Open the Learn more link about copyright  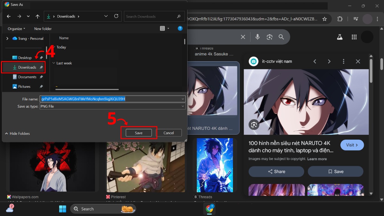tap(316, 159)
